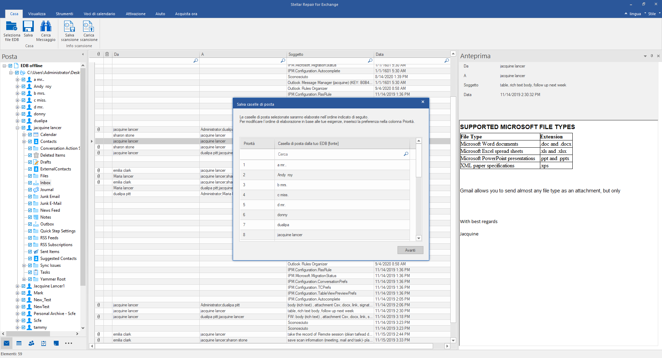Screen dimensions: 662x358
Task: Close the Salva caselle di posta dialog
Action: coord(423,102)
